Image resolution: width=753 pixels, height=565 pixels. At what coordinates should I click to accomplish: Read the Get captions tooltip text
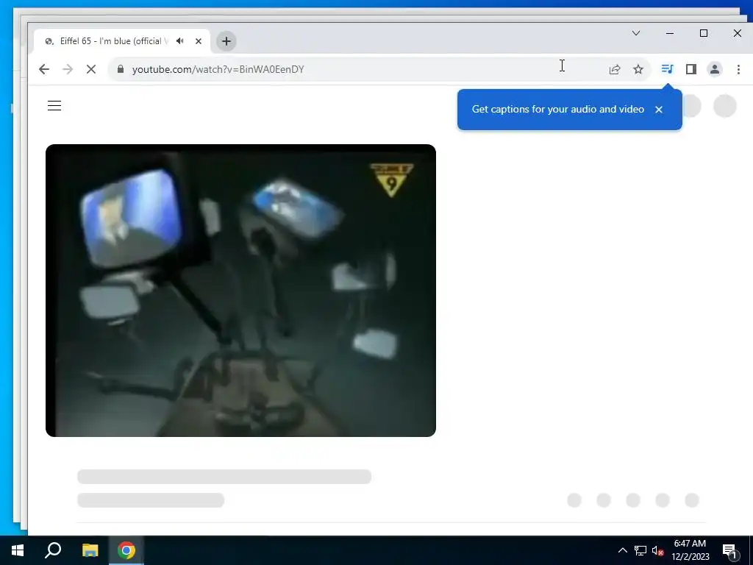tap(557, 109)
